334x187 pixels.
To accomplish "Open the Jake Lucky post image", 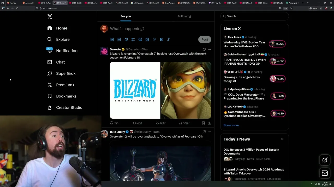I will tap(160, 161).
